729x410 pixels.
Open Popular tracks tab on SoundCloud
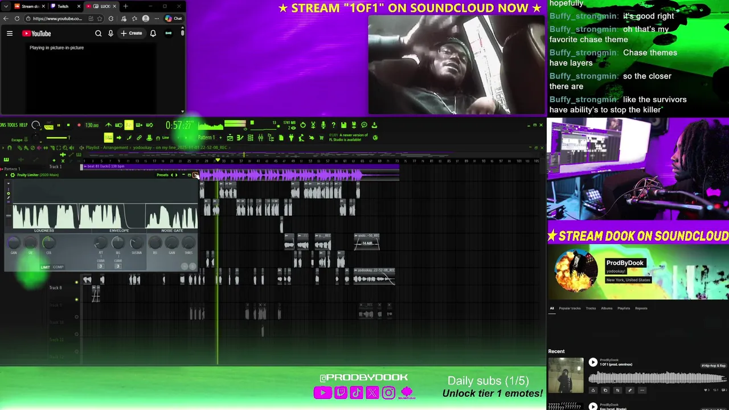tap(570, 308)
